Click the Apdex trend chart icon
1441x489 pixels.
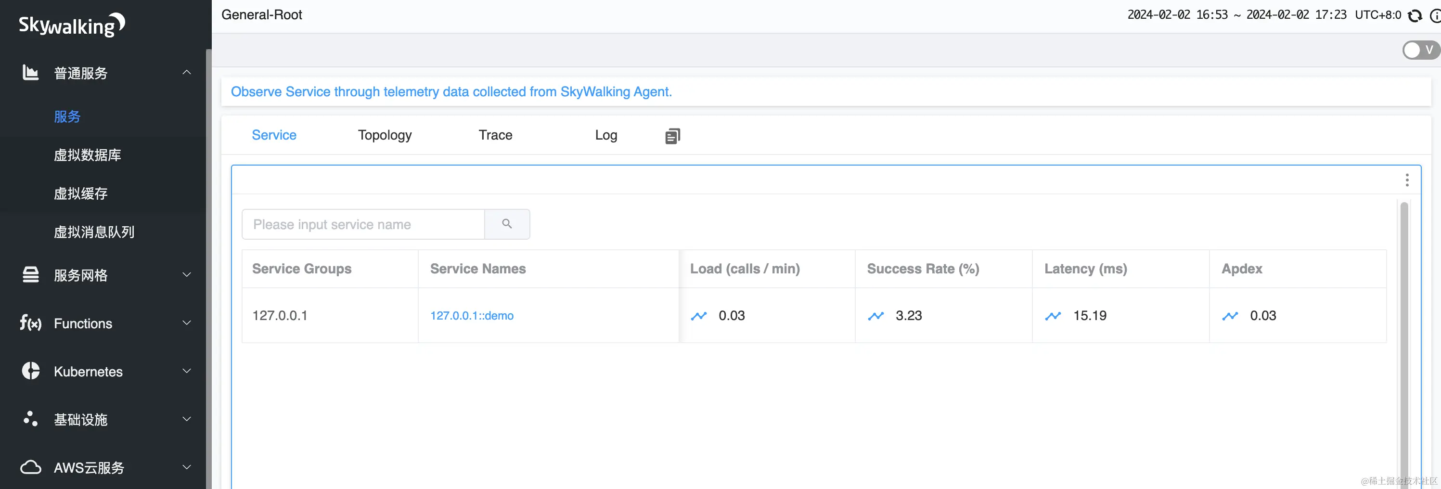[1230, 316]
